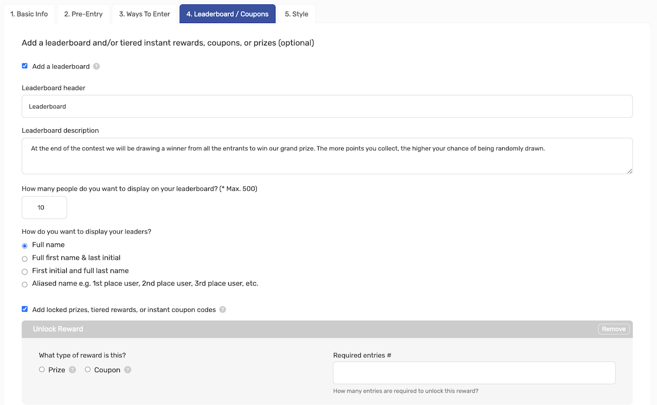The height and width of the screenshot is (405, 657).
Task: Choose Full first name & last initial
Action: [24, 258]
